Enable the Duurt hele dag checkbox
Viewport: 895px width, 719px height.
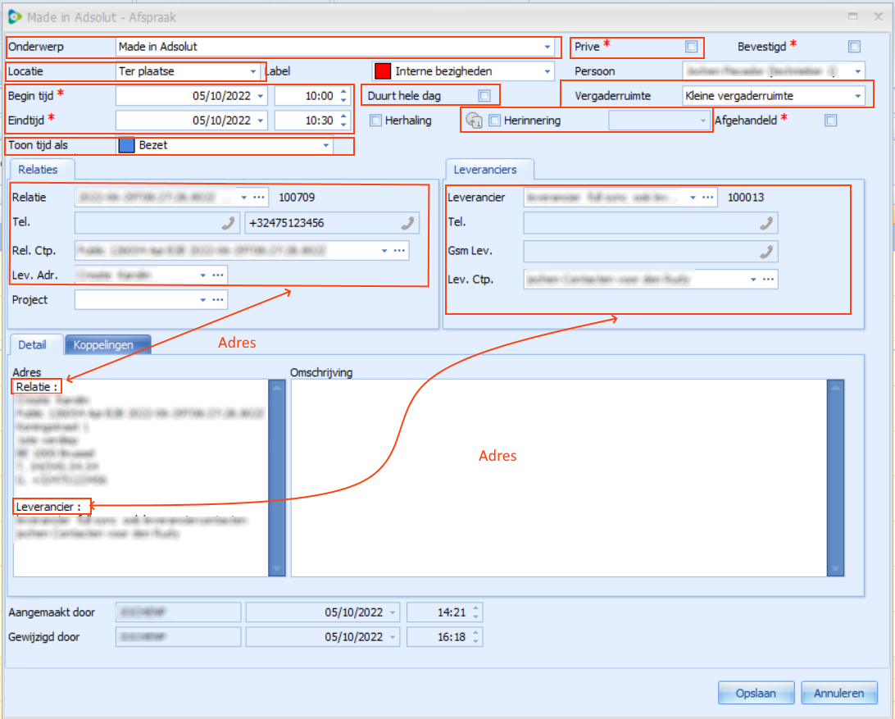(484, 95)
